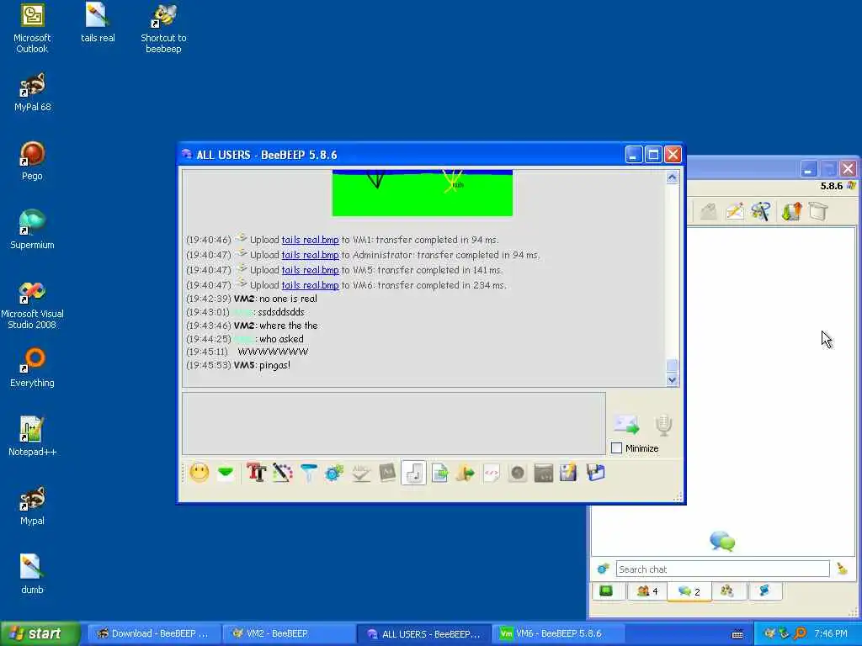Click the chat scrollbar up arrow
862x646 pixels.
[x=672, y=177]
